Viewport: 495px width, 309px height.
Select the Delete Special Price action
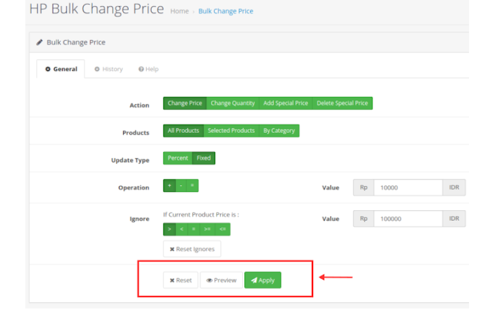342,103
